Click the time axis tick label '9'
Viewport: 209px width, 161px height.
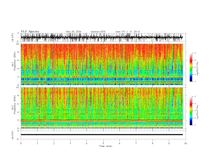(169, 143)
